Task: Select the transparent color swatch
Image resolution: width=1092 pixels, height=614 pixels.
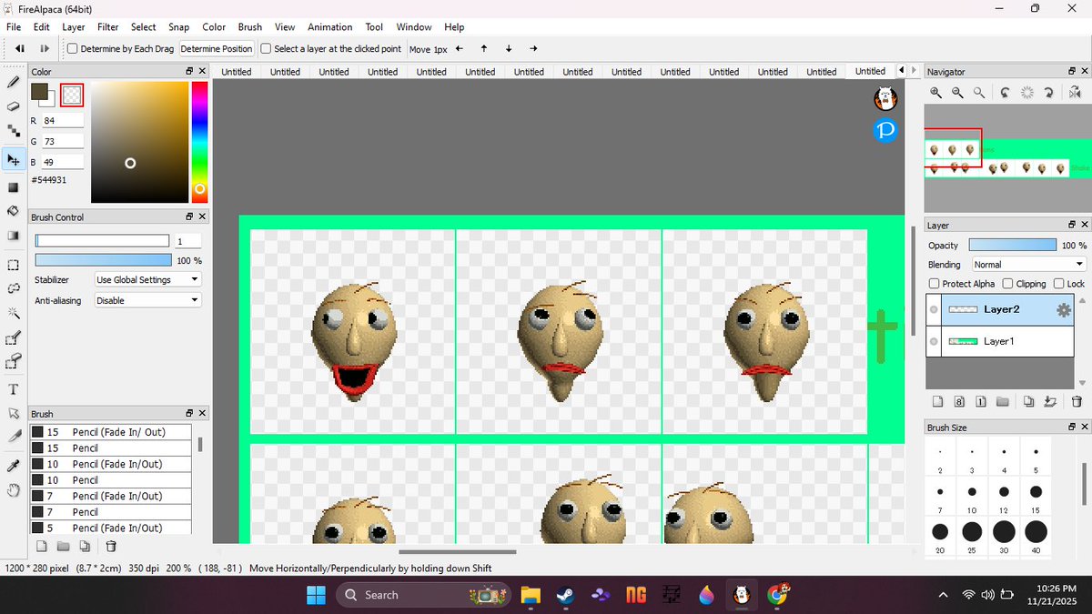Action: coord(72,95)
